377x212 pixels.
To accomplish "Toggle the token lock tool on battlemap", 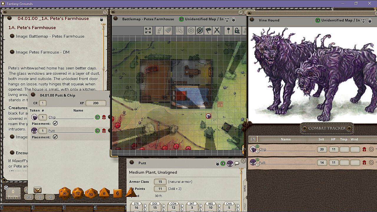I will pyautogui.click(x=237, y=30).
